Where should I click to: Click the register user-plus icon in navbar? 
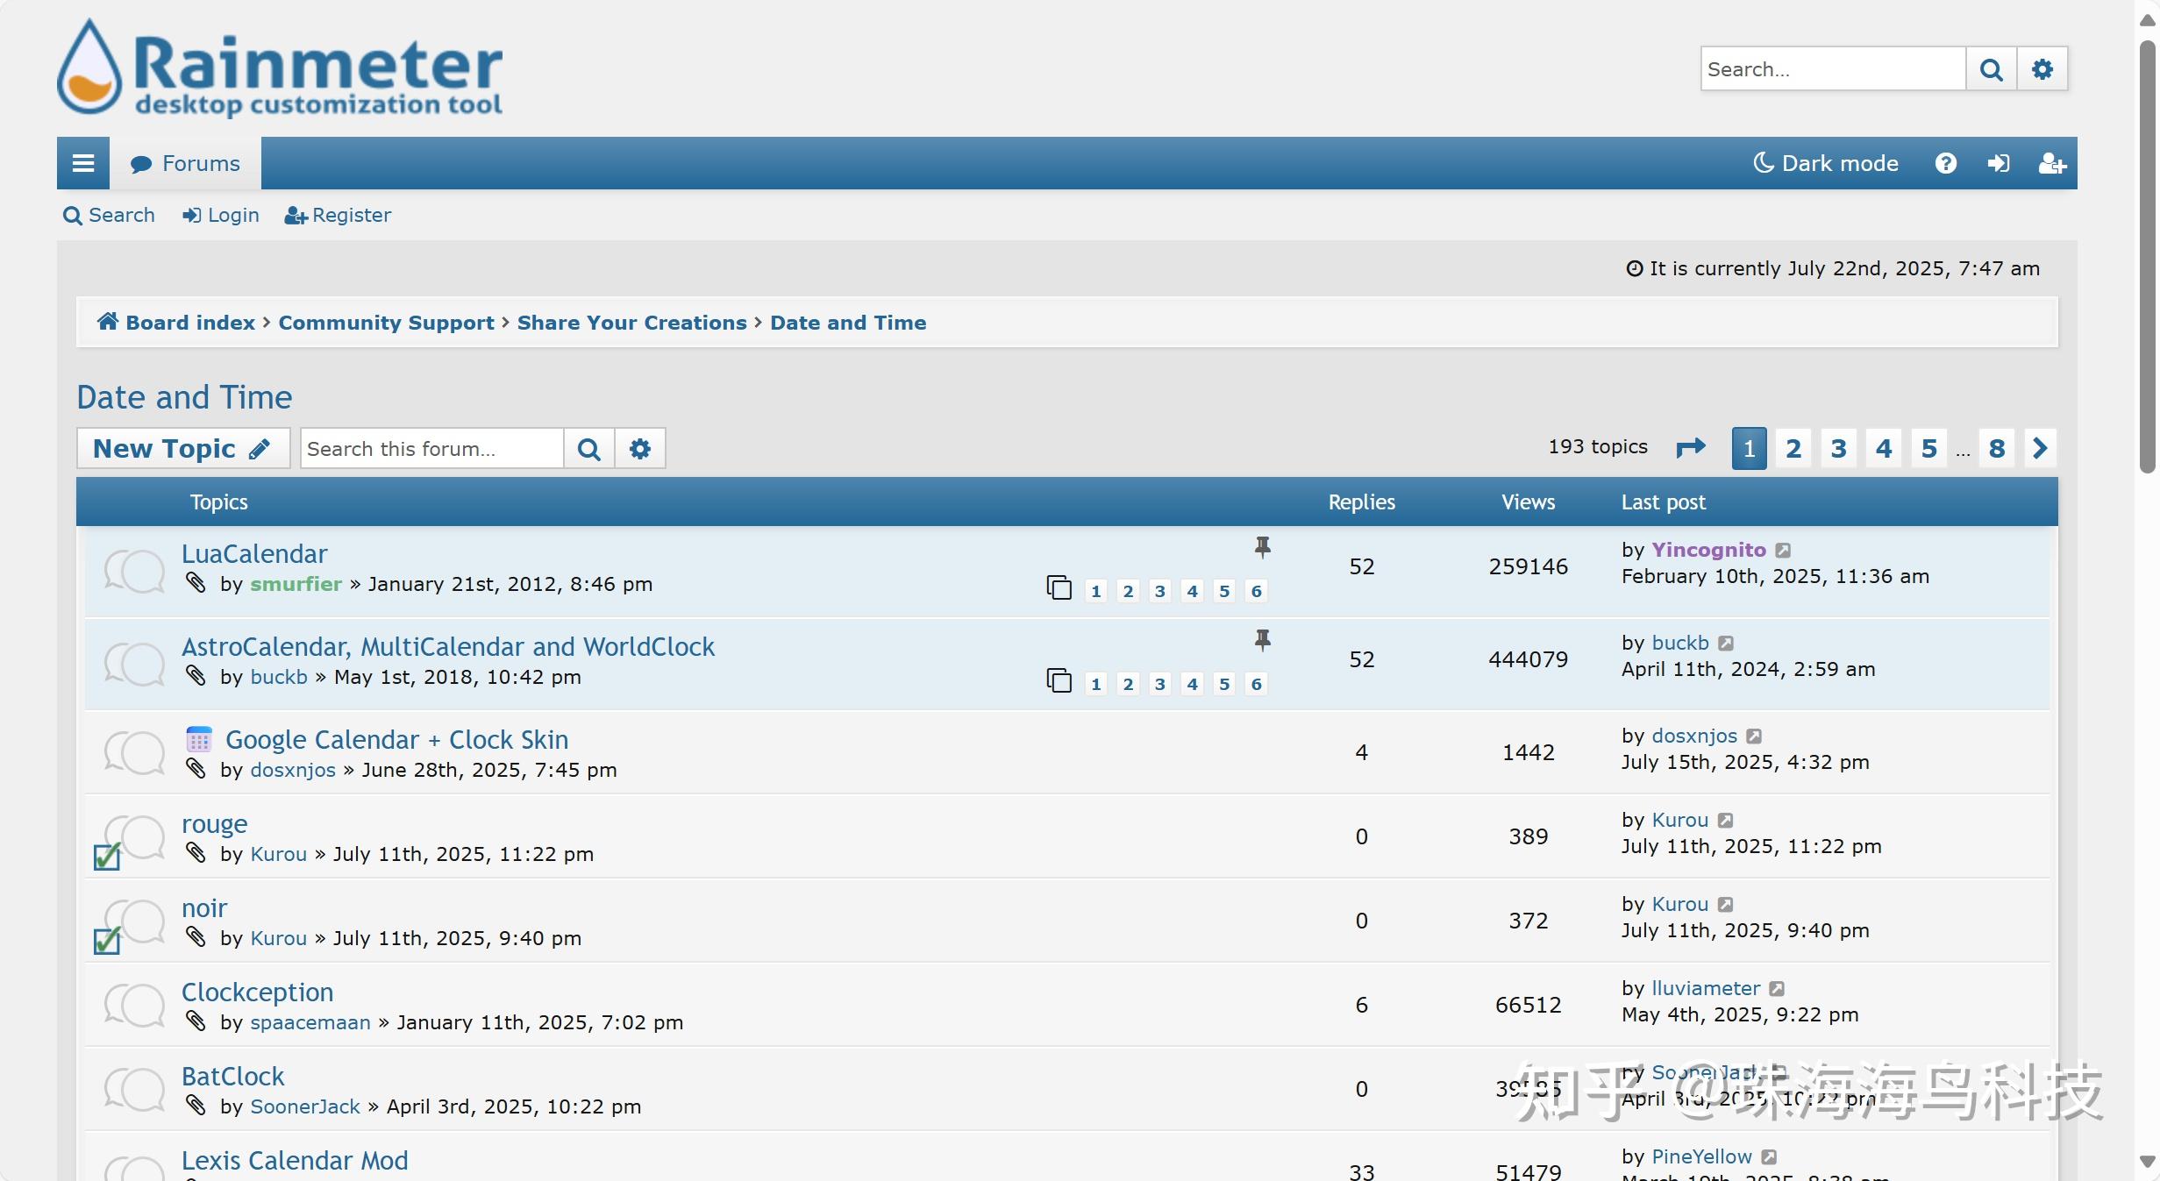(2051, 163)
